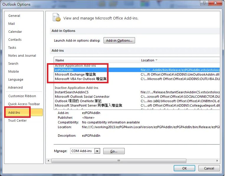Click the ColleagueImport.dll location cell
225x176 pixels.
point(180,105)
